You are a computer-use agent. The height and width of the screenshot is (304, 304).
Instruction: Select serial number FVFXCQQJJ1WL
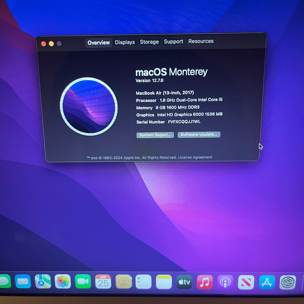184,121
